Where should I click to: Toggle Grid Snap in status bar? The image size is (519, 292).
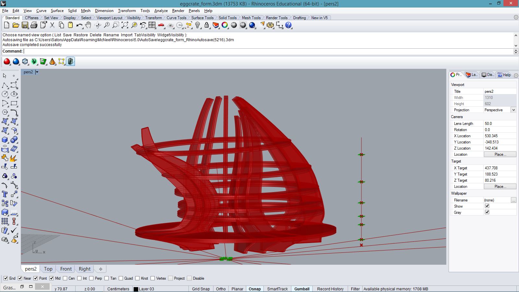[200, 289]
